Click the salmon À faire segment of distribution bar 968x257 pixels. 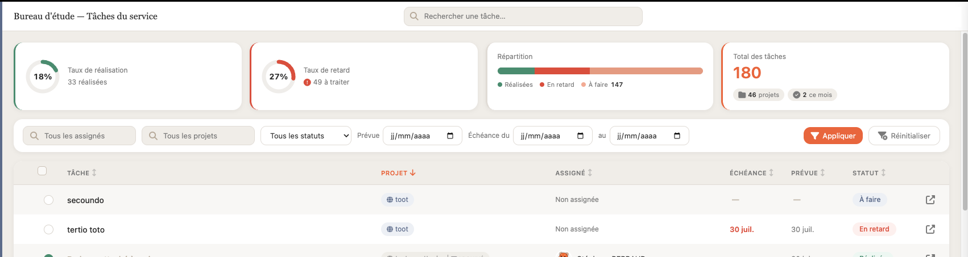(646, 71)
